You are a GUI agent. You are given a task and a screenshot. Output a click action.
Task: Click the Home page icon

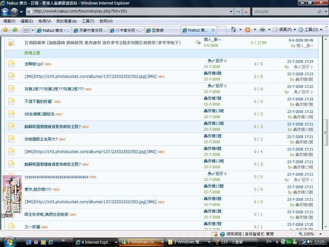click(x=234, y=30)
